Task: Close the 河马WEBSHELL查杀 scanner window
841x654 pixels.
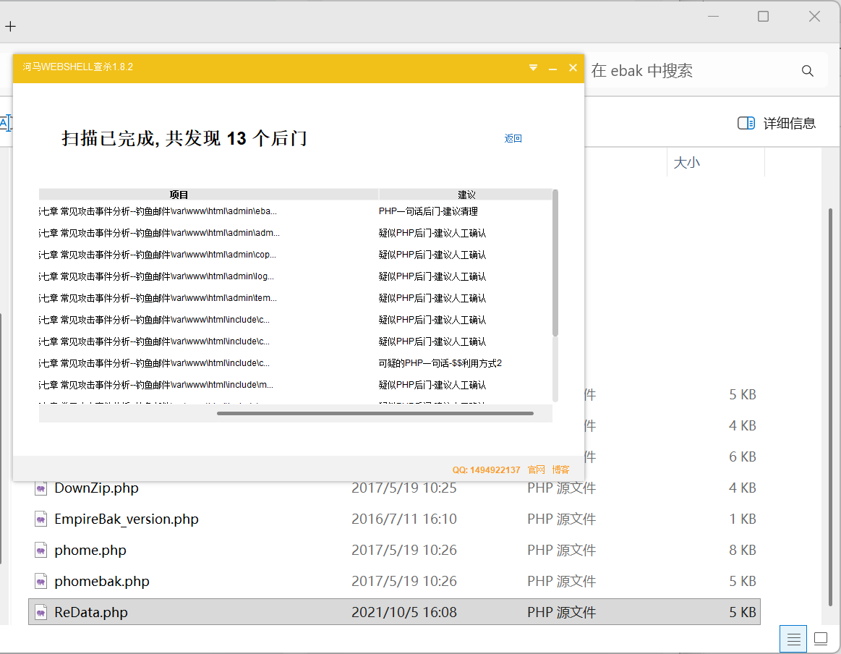Action: click(573, 67)
